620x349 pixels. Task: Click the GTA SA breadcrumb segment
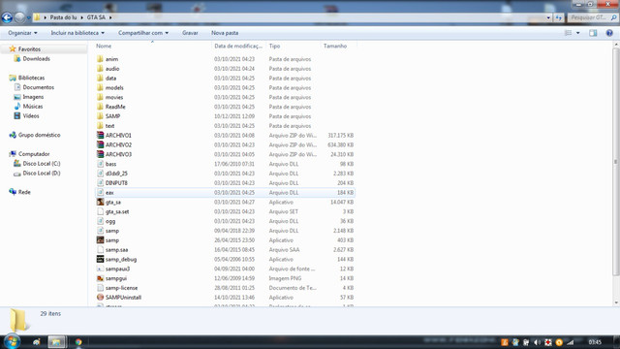click(x=96, y=17)
